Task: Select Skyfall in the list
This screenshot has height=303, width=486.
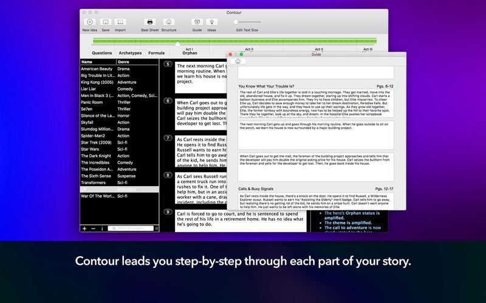Action: [x=119, y=122]
